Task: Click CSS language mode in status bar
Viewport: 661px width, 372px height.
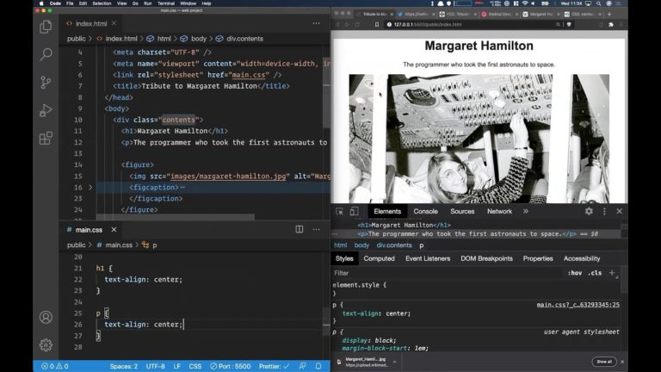Action: point(195,366)
